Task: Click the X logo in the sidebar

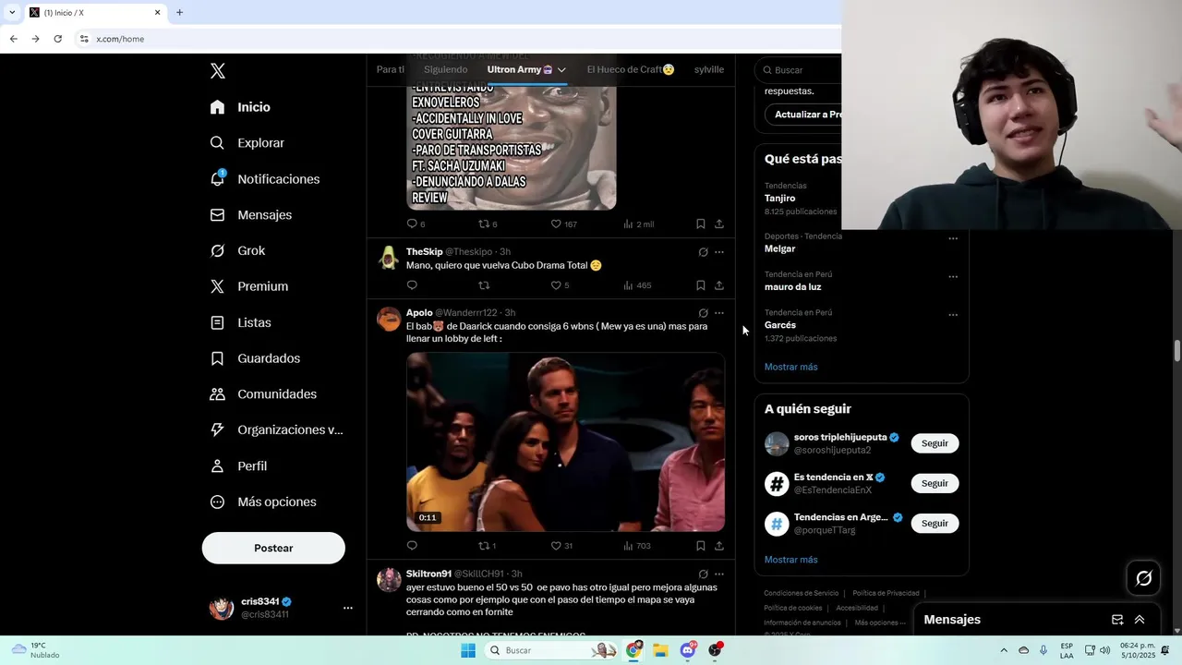Action: coord(217,71)
